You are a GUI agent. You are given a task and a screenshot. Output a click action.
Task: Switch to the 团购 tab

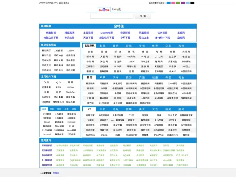pos(74,109)
